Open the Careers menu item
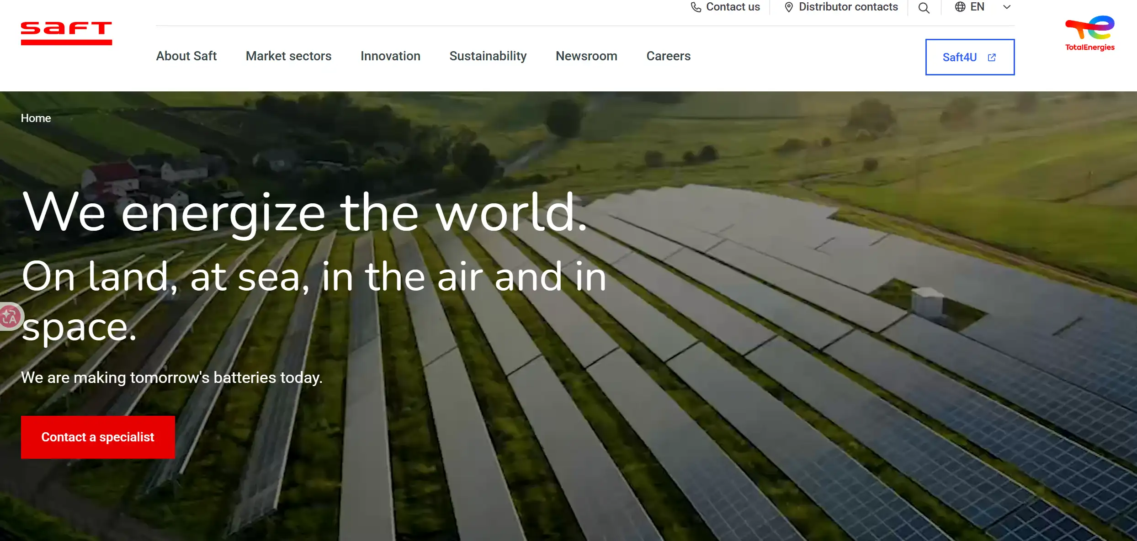The width and height of the screenshot is (1137, 541). [x=668, y=56]
